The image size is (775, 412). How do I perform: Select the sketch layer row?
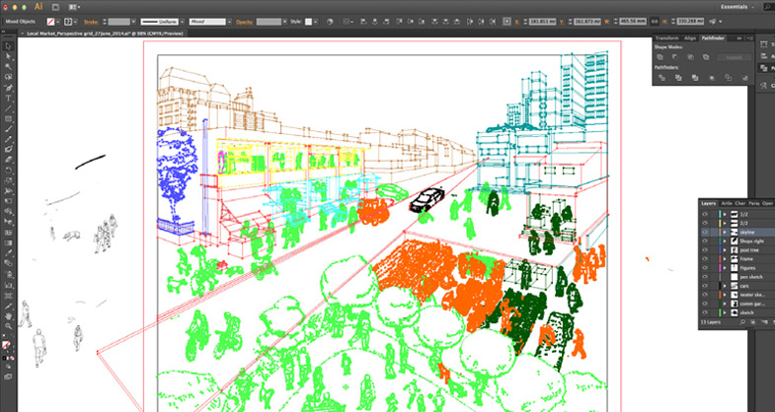pos(736,312)
